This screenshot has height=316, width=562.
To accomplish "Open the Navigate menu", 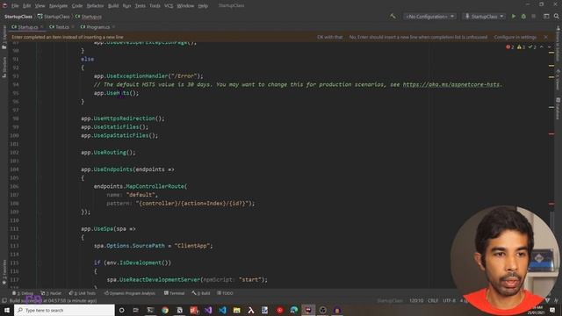I will click(58, 6).
